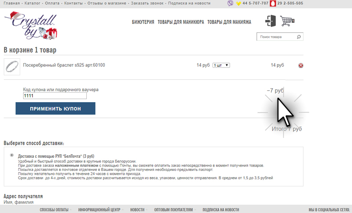Open the shopping cart icon

click(287, 21)
